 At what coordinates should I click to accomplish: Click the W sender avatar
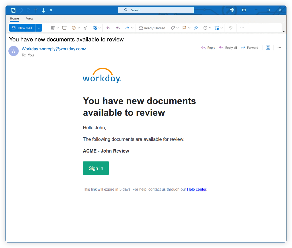tap(14, 51)
